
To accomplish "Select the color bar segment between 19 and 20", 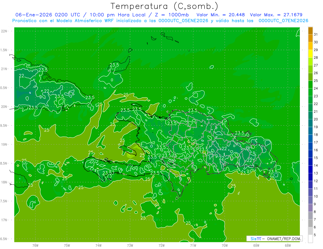I will [x=310, y=123].
